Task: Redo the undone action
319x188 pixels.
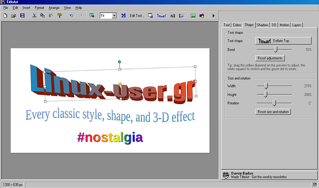Action: [80, 16]
